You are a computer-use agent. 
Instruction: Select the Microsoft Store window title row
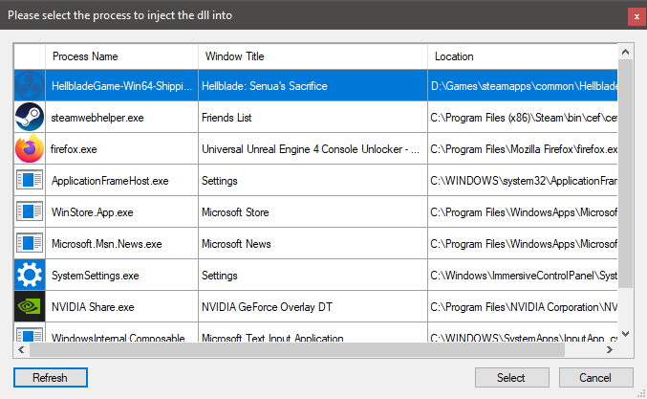(237, 212)
